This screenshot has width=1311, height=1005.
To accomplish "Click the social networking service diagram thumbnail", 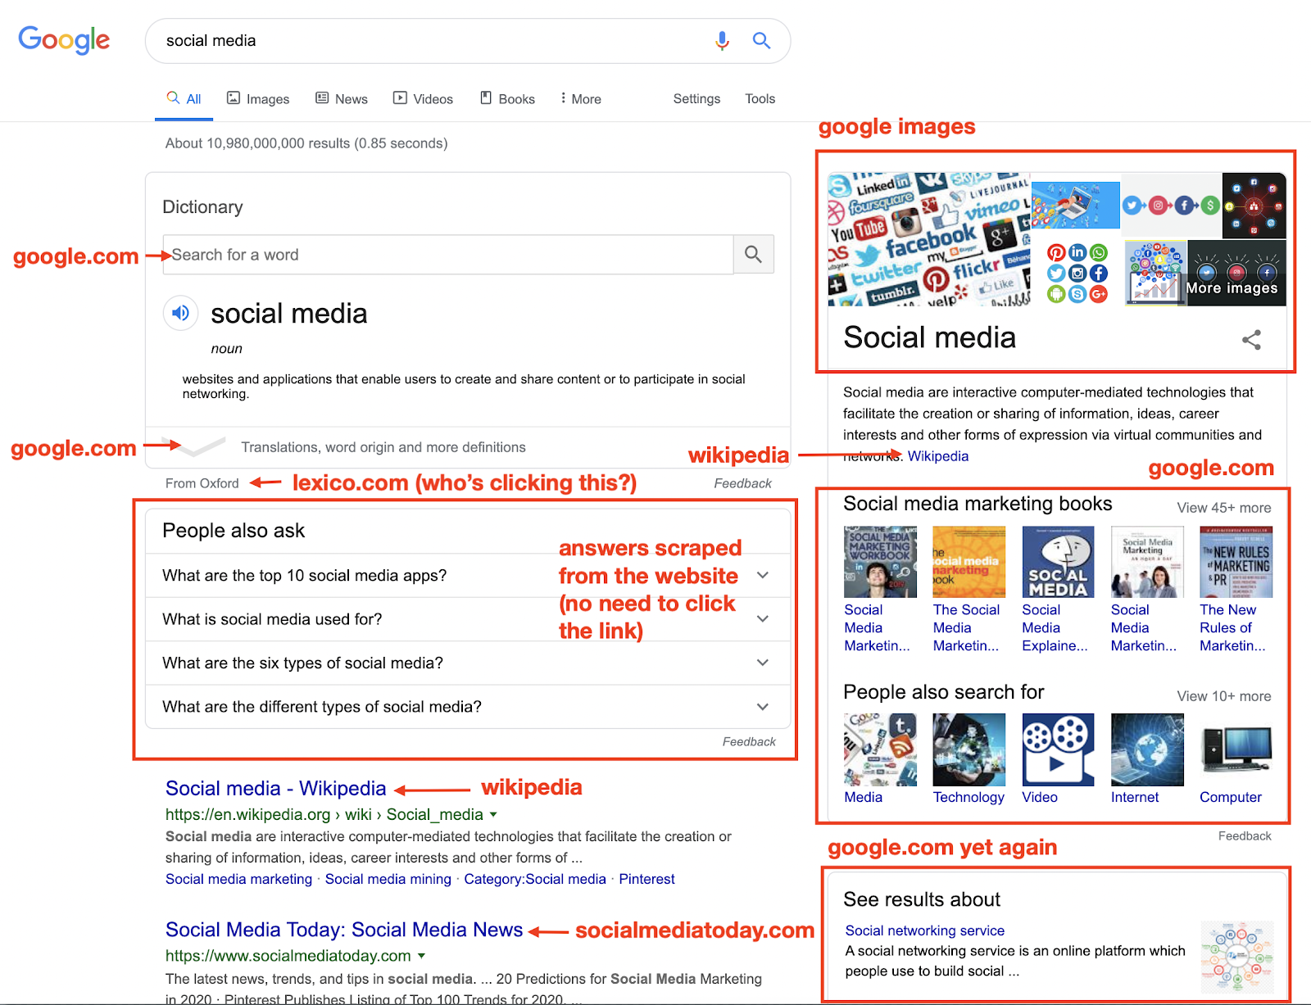I will pos(1237,956).
